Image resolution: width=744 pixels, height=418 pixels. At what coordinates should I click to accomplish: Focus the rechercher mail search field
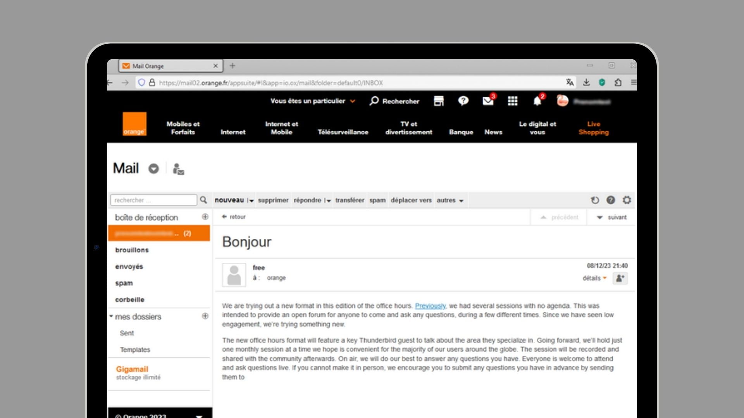[x=154, y=200]
